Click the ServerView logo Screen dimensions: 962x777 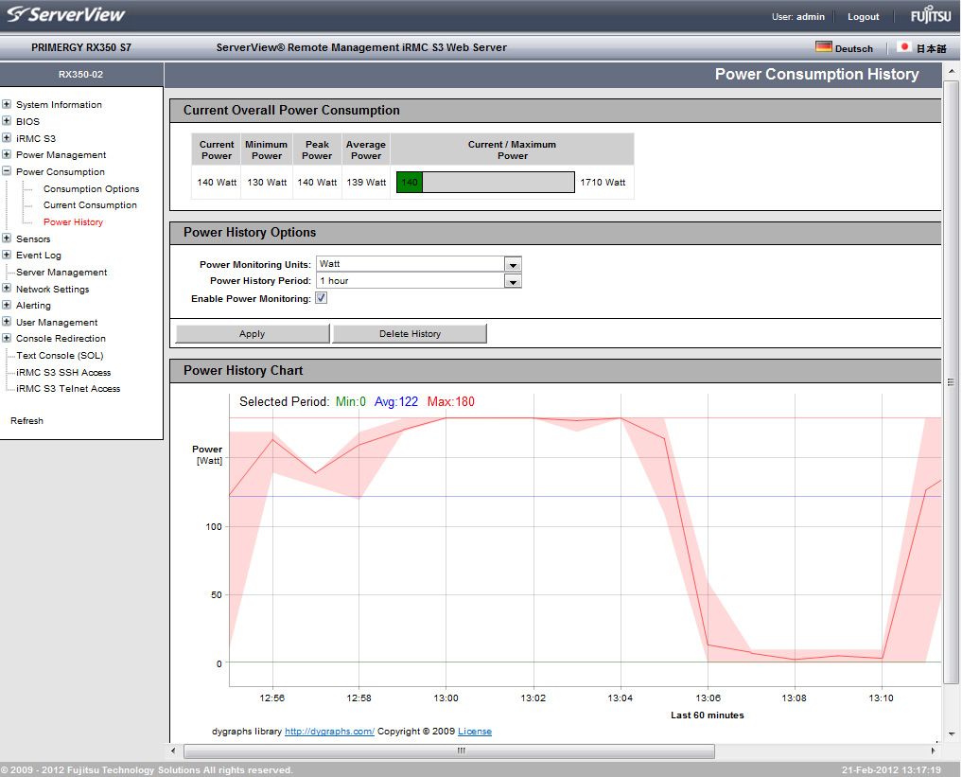[x=65, y=15]
